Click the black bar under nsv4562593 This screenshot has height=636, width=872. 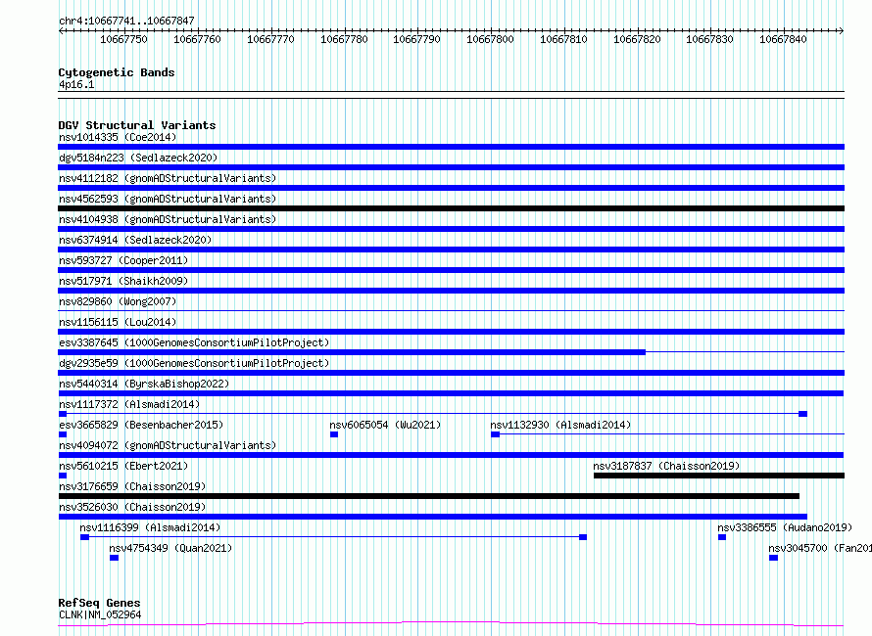pyautogui.click(x=451, y=208)
